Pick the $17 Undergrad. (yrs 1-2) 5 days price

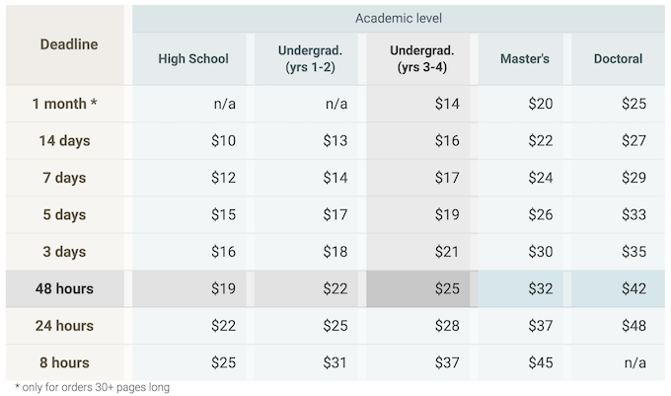(335, 214)
